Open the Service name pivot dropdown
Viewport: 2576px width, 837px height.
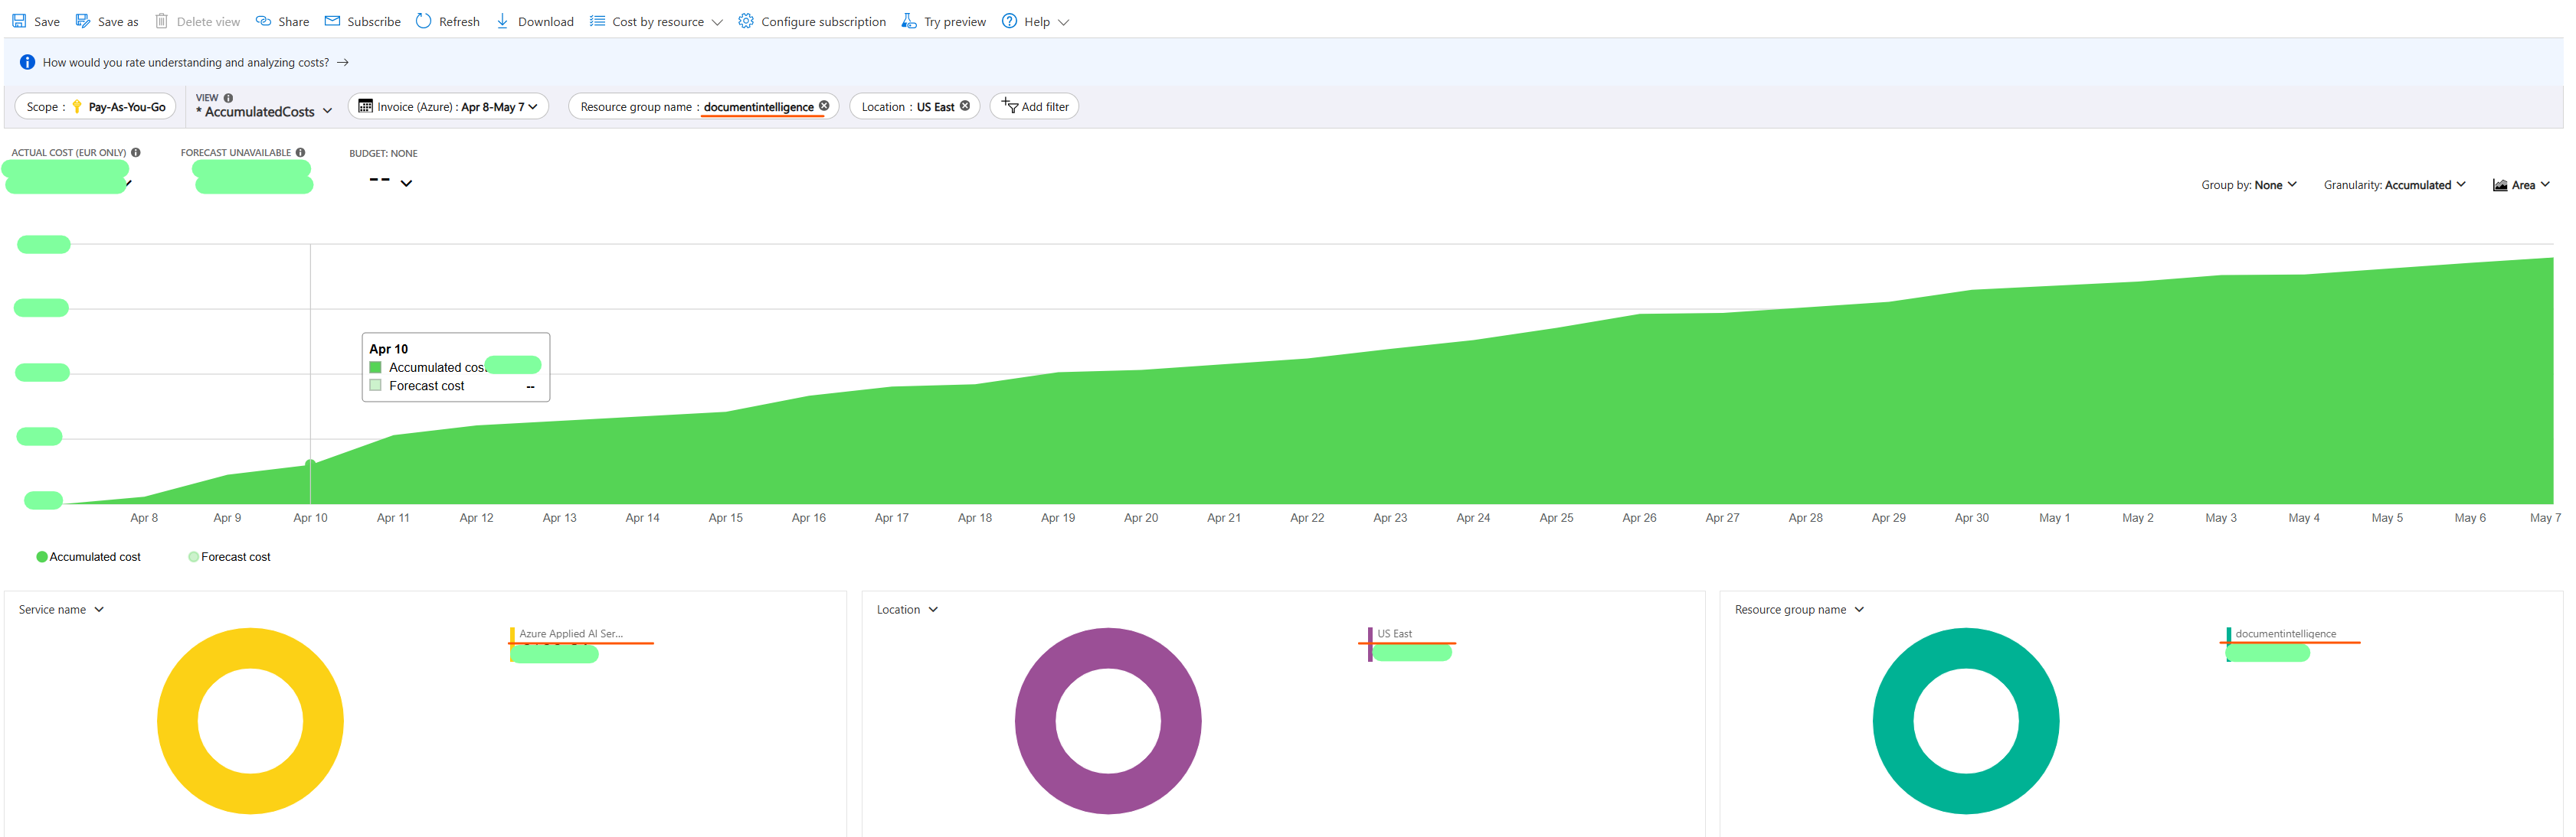point(61,609)
